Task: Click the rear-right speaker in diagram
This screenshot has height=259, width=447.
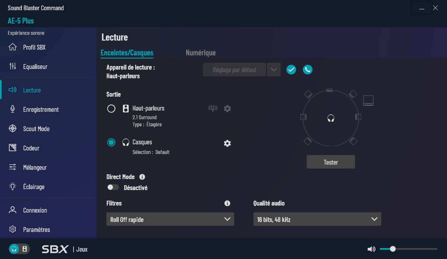Action: pyautogui.click(x=353, y=141)
